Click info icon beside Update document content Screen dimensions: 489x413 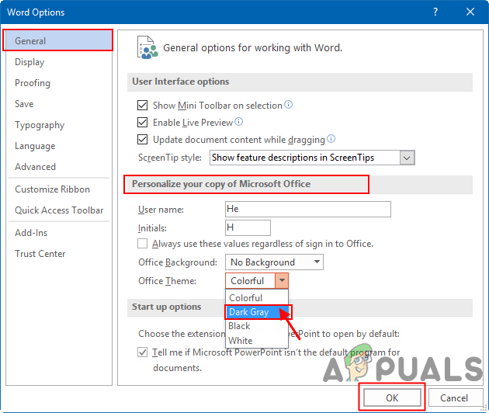tap(331, 138)
